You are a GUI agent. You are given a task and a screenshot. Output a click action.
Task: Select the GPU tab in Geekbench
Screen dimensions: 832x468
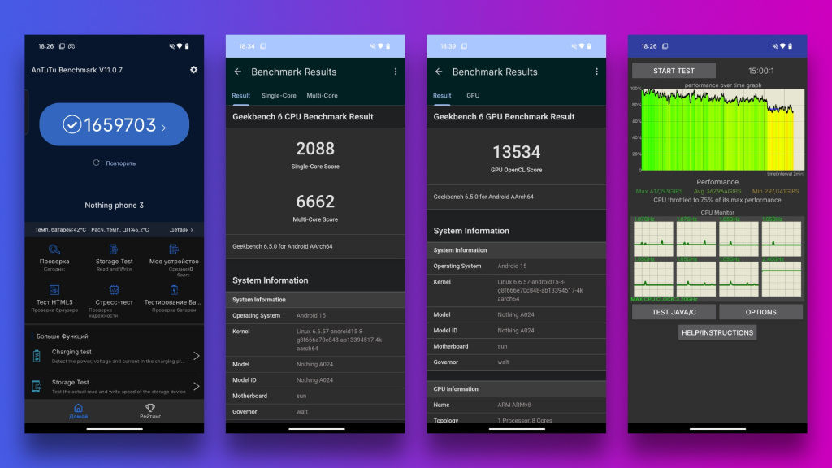tap(473, 96)
